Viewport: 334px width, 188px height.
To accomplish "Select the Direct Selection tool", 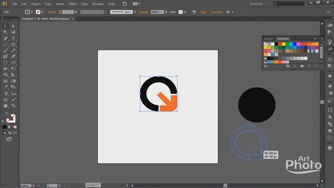I will (13, 26).
